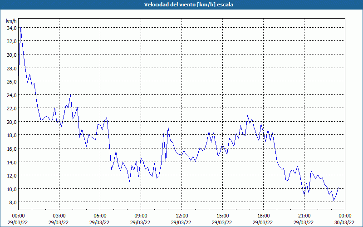
Task: Click the 34 km/h peak on the wind curve
Action: pos(20,27)
